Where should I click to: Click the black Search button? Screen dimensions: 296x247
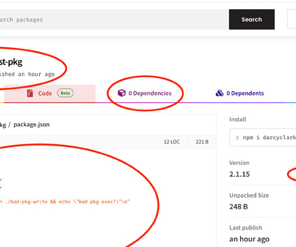pos(252,19)
